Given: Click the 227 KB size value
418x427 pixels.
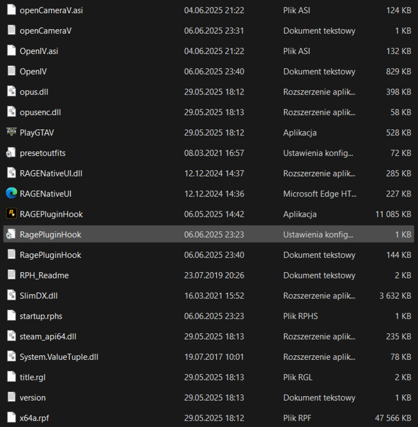Looking at the screenshot, I should [x=399, y=194].
